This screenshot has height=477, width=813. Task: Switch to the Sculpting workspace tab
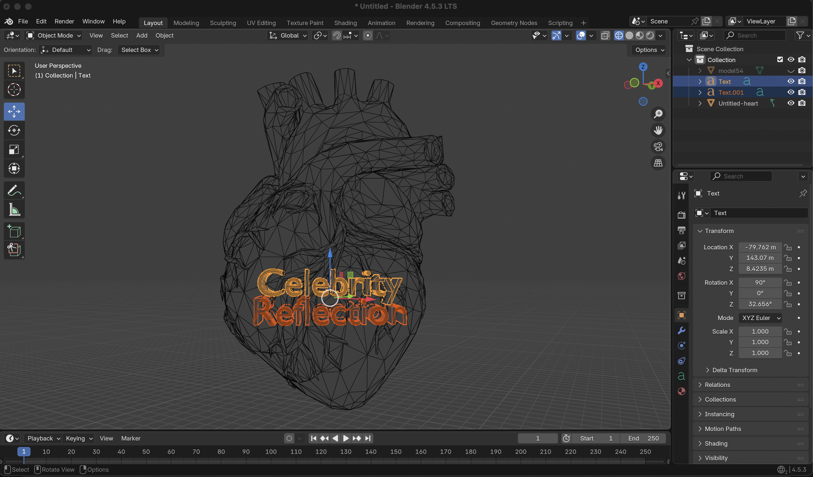pyautogui.click(x=223, y=23)
